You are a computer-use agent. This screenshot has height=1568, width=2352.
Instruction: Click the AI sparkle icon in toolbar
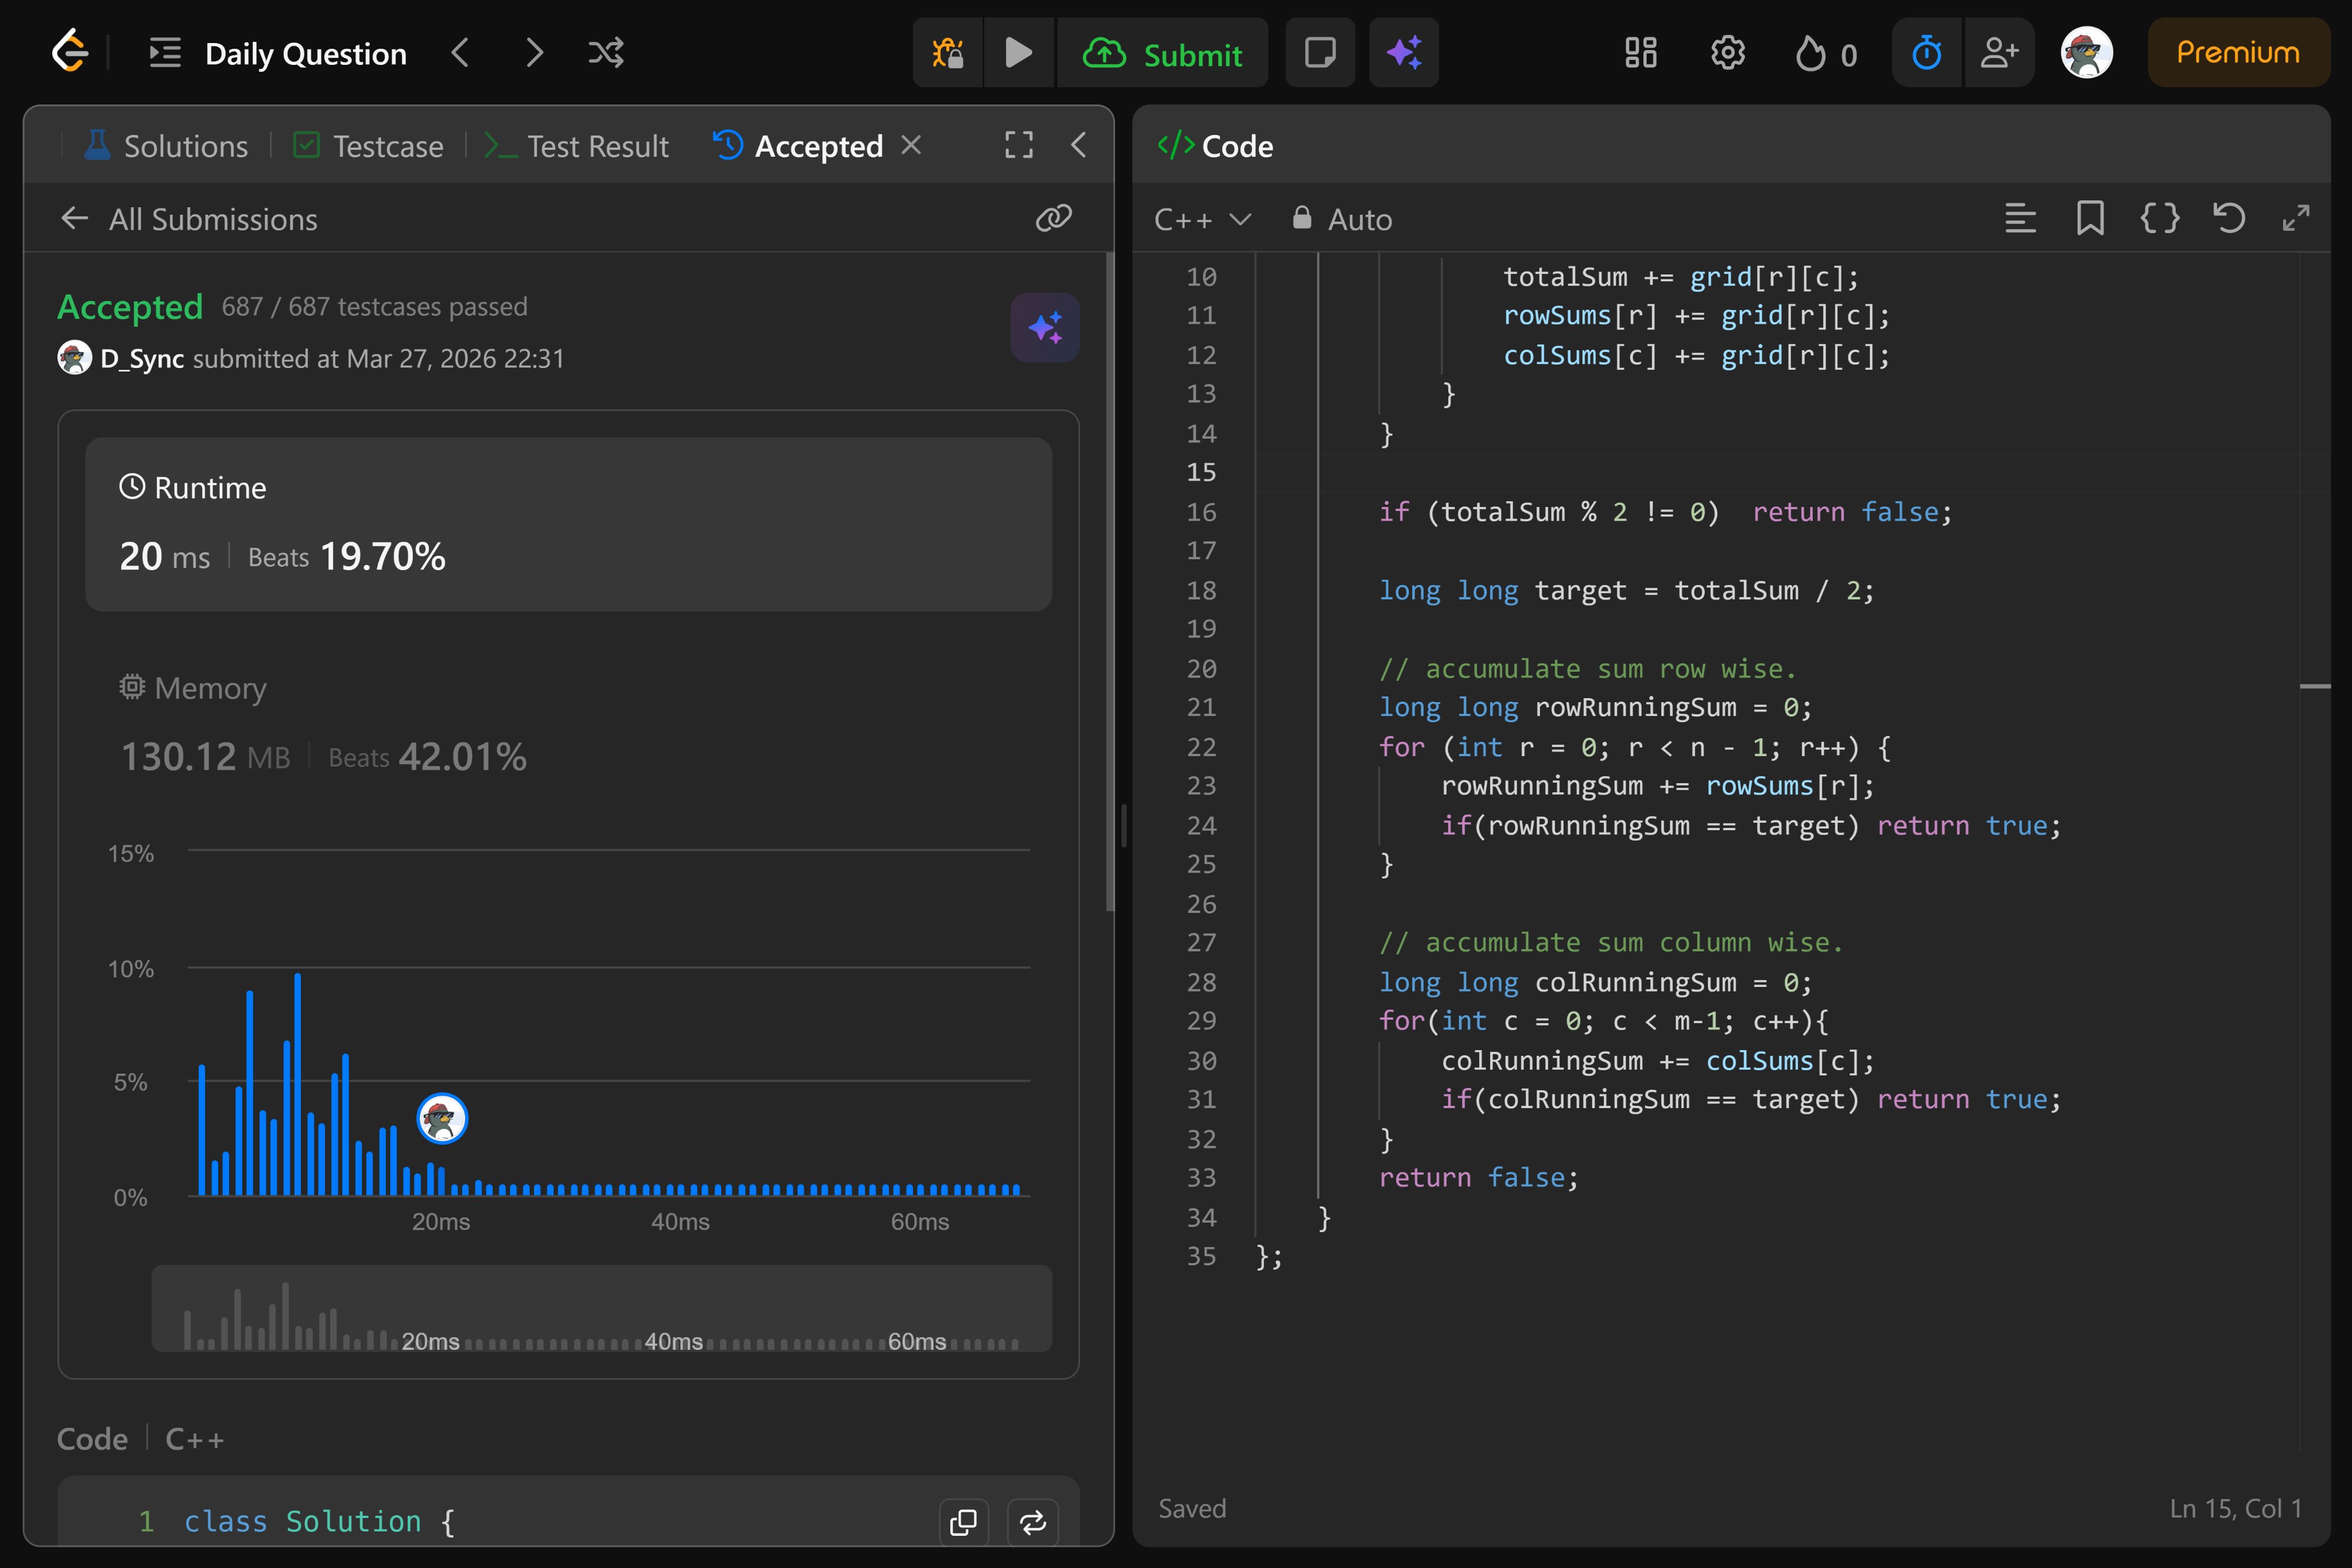pyautogui.click(x=1403, y=52)
